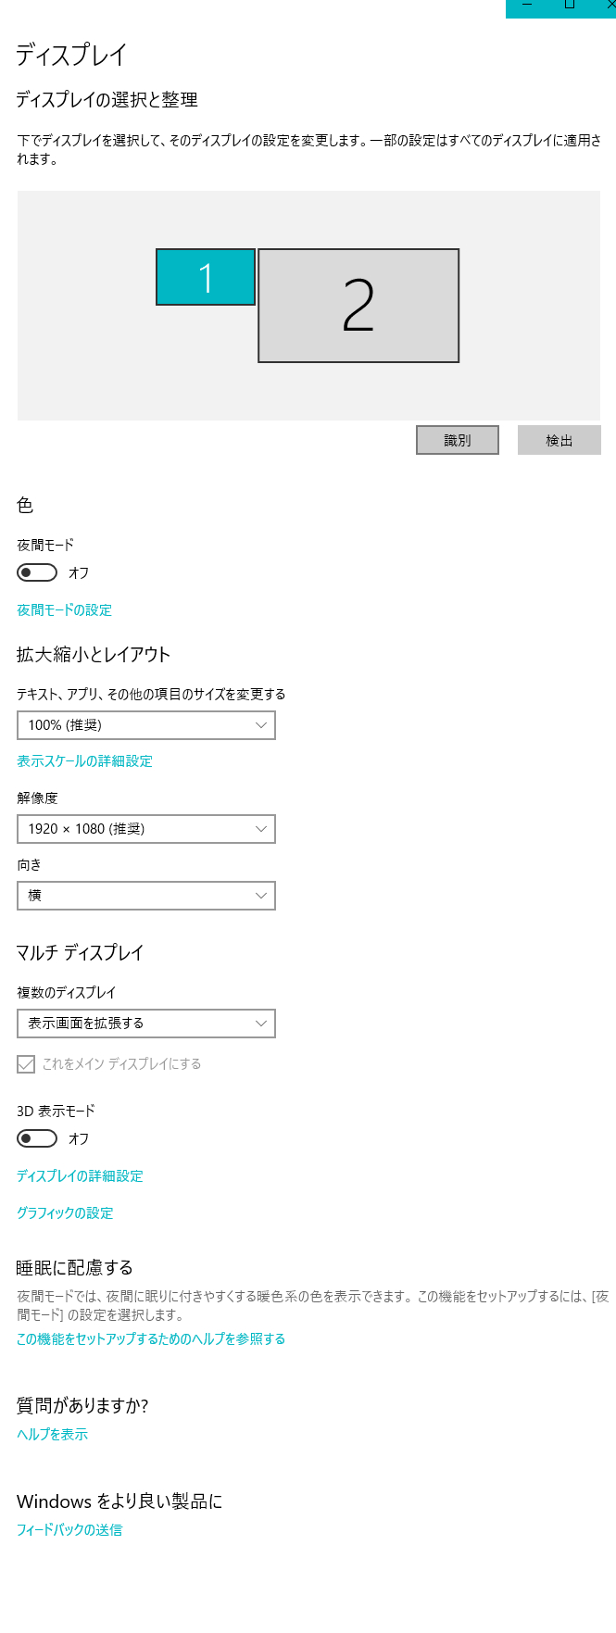Screen dimensions: 616x1633
Task: Check これをメイン ディスプレイにする checkbox
Action: pos(26,1064)
